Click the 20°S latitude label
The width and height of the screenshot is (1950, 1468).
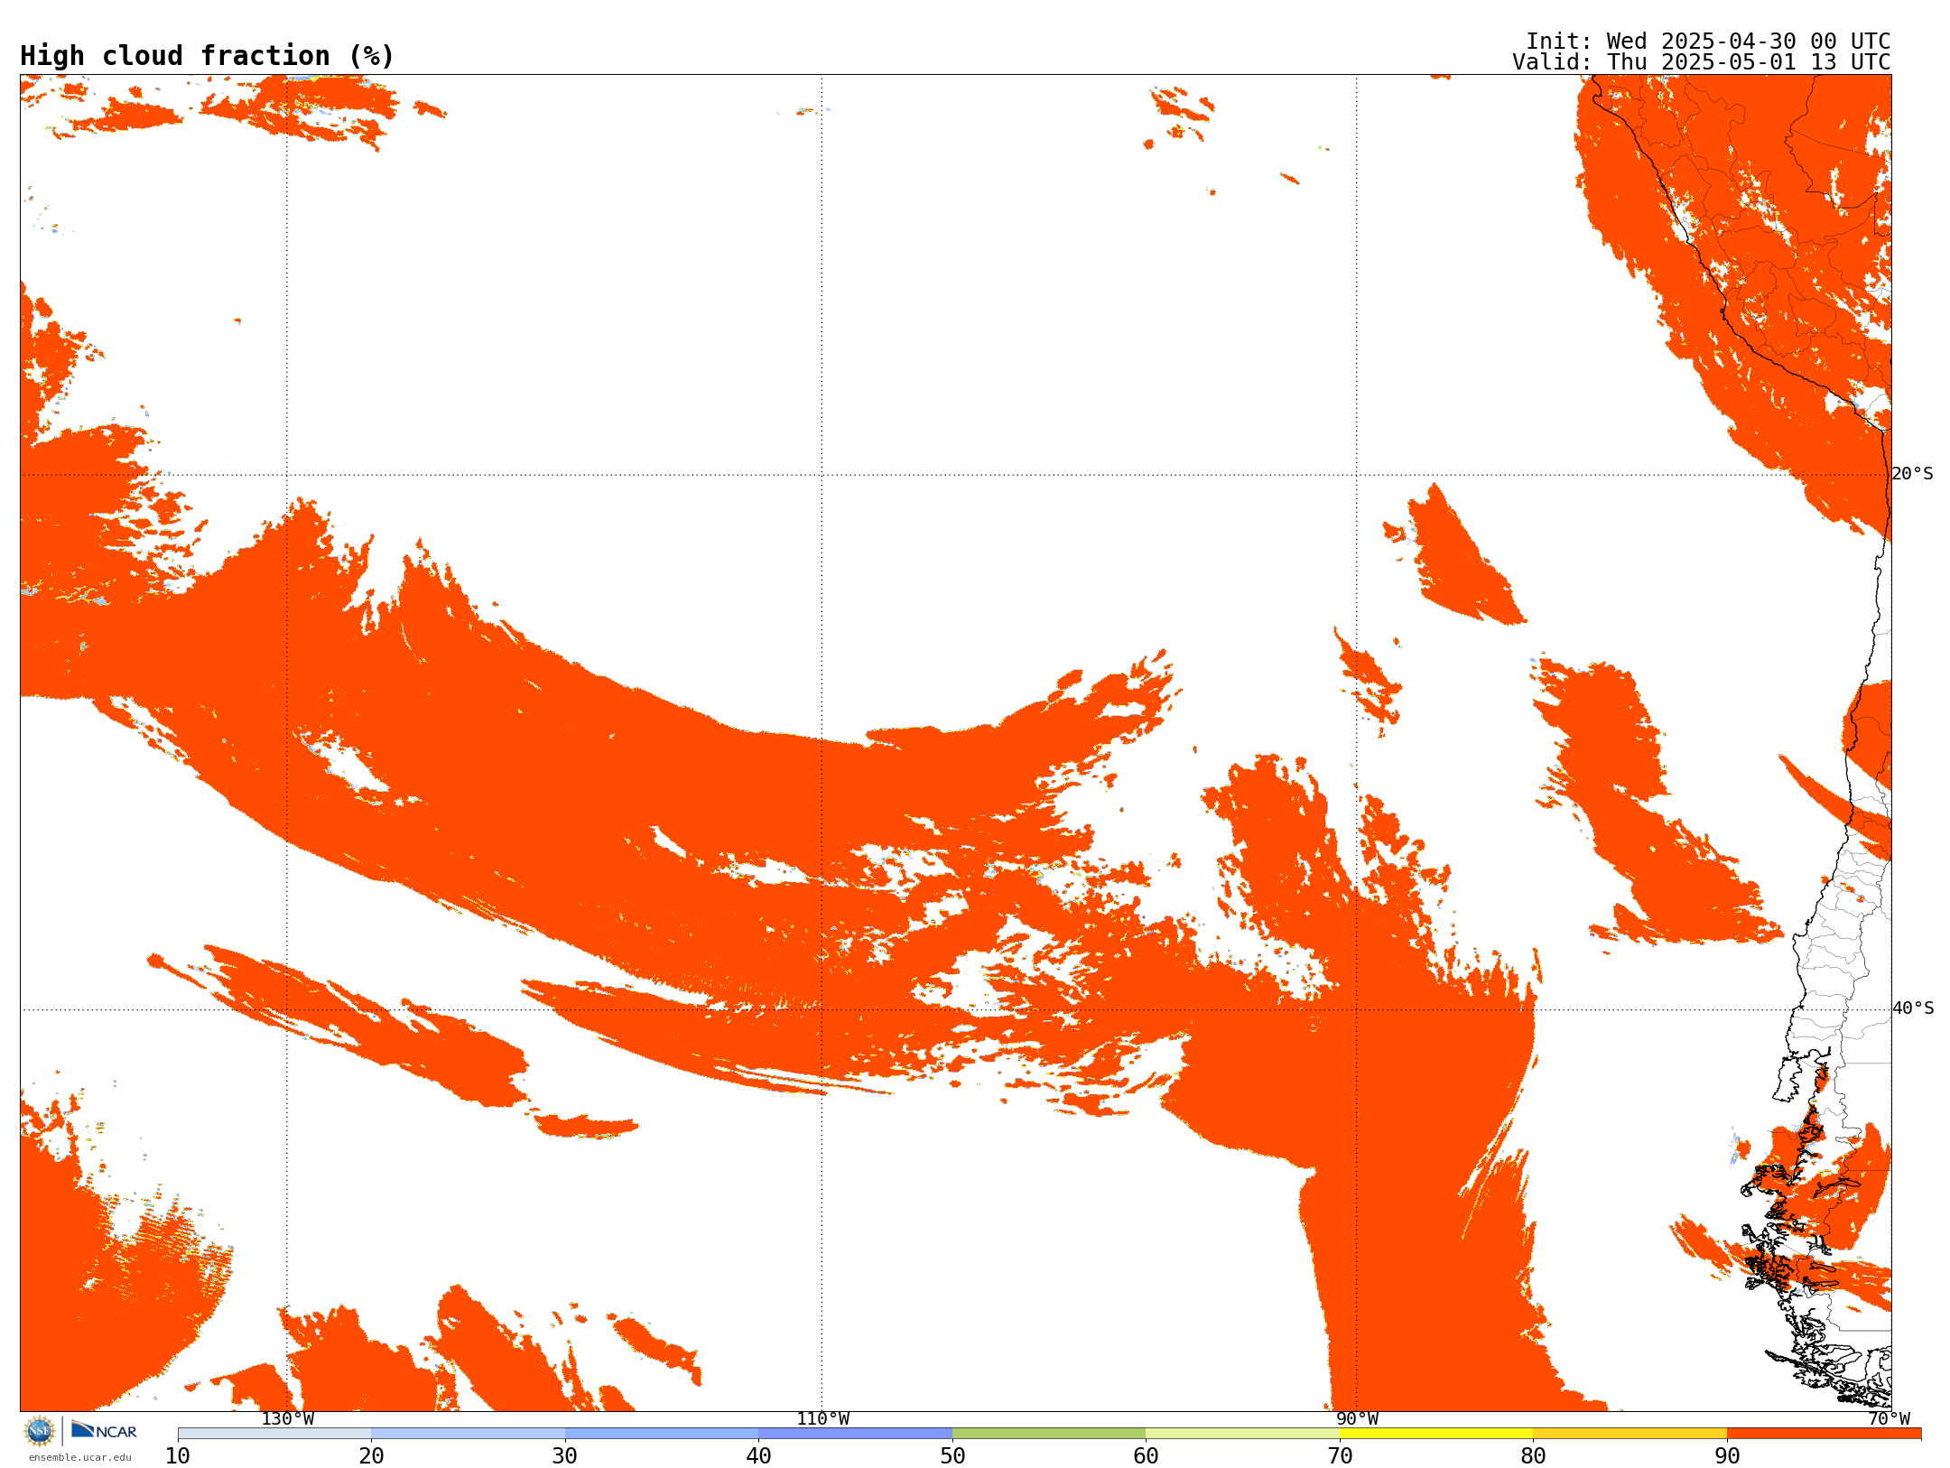tap(1912, 474)
